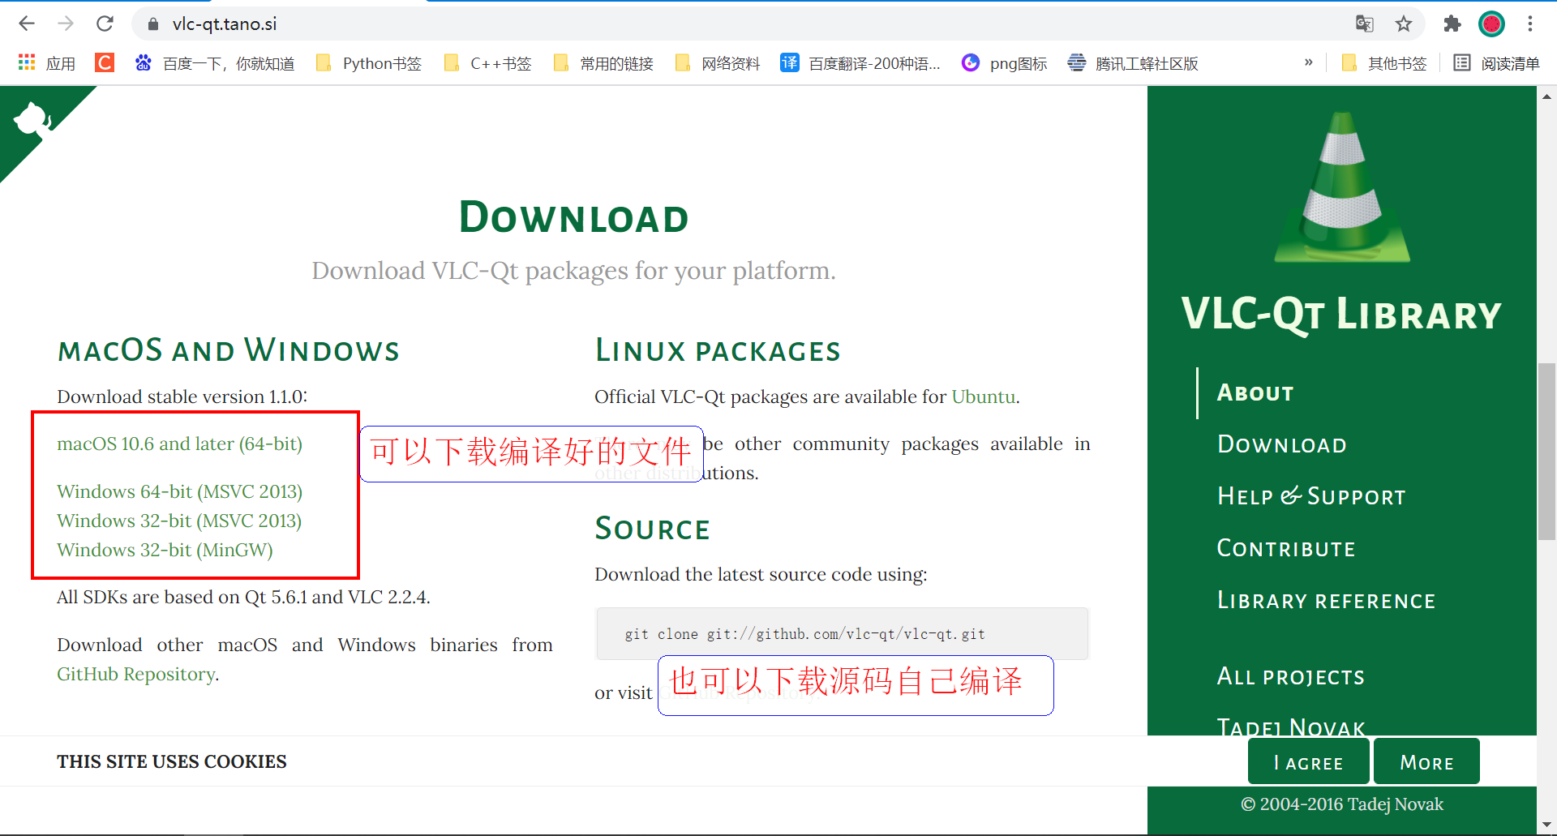This screenshot has width=1557, height=836.
Task: Open 腾讯工蜂社区版 bookmark
Action: pyautogui.click(x=1133, y=63)
